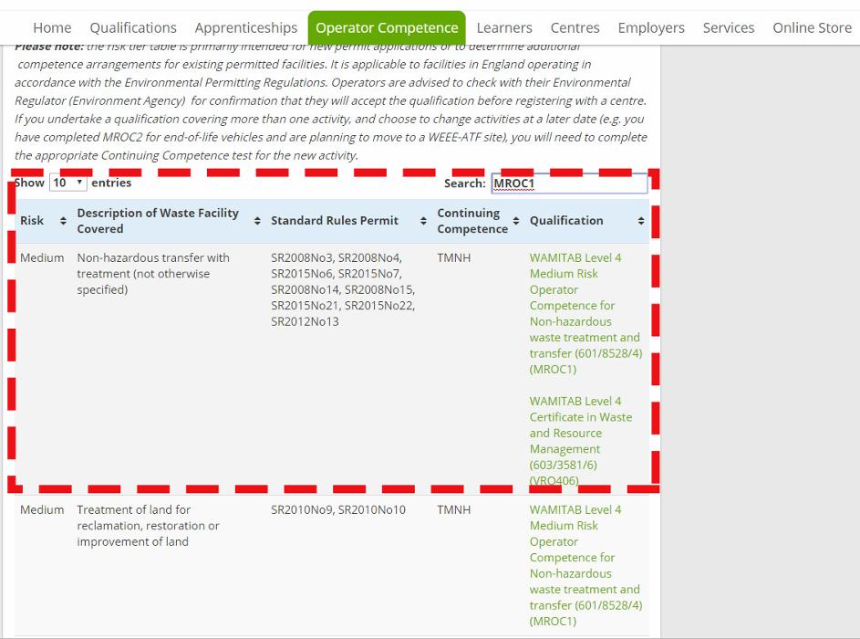860x639 pixels.
Task: Sort by Description of Waste Facility Covered
Action: coord(169,221)
